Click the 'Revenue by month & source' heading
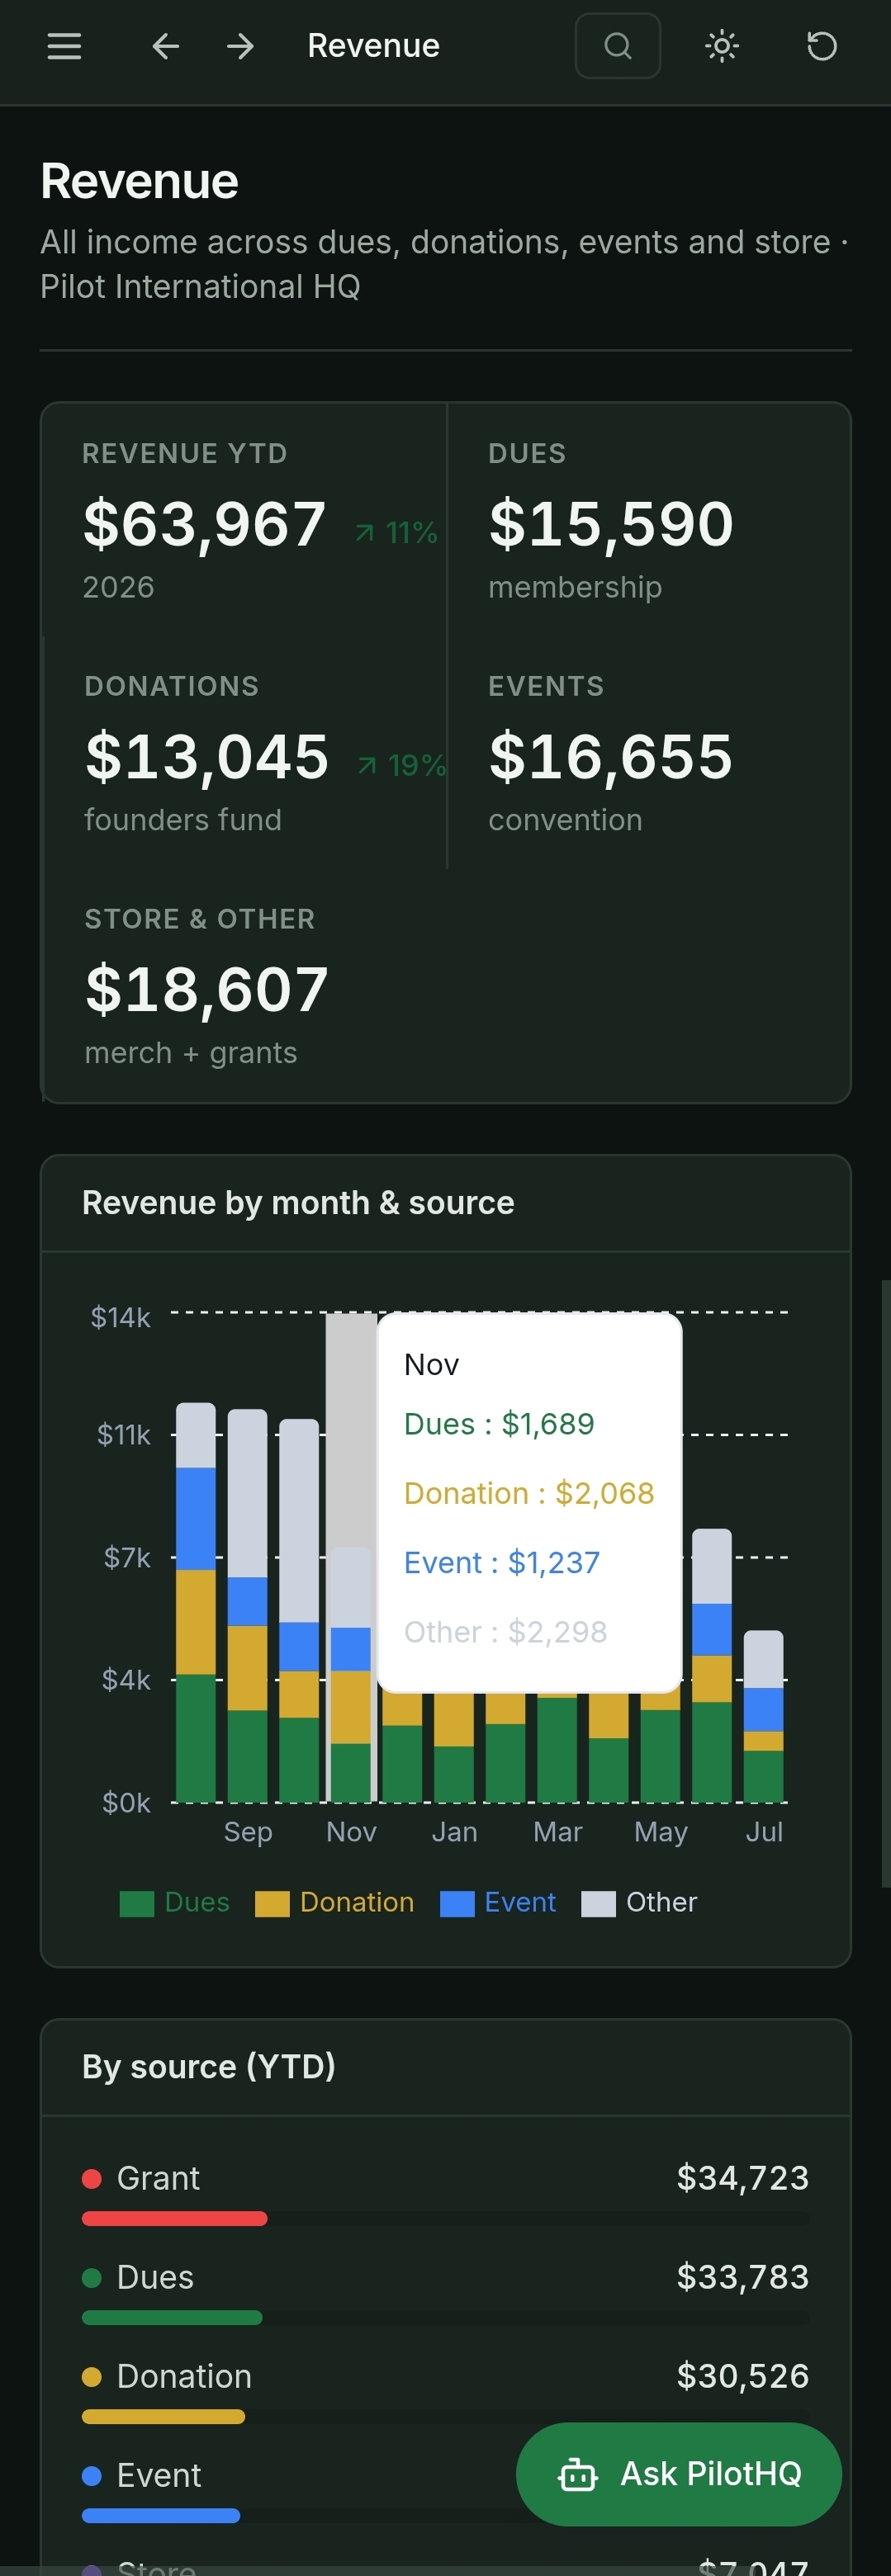The image size is (891, 2576). [x=298, y=1202]
